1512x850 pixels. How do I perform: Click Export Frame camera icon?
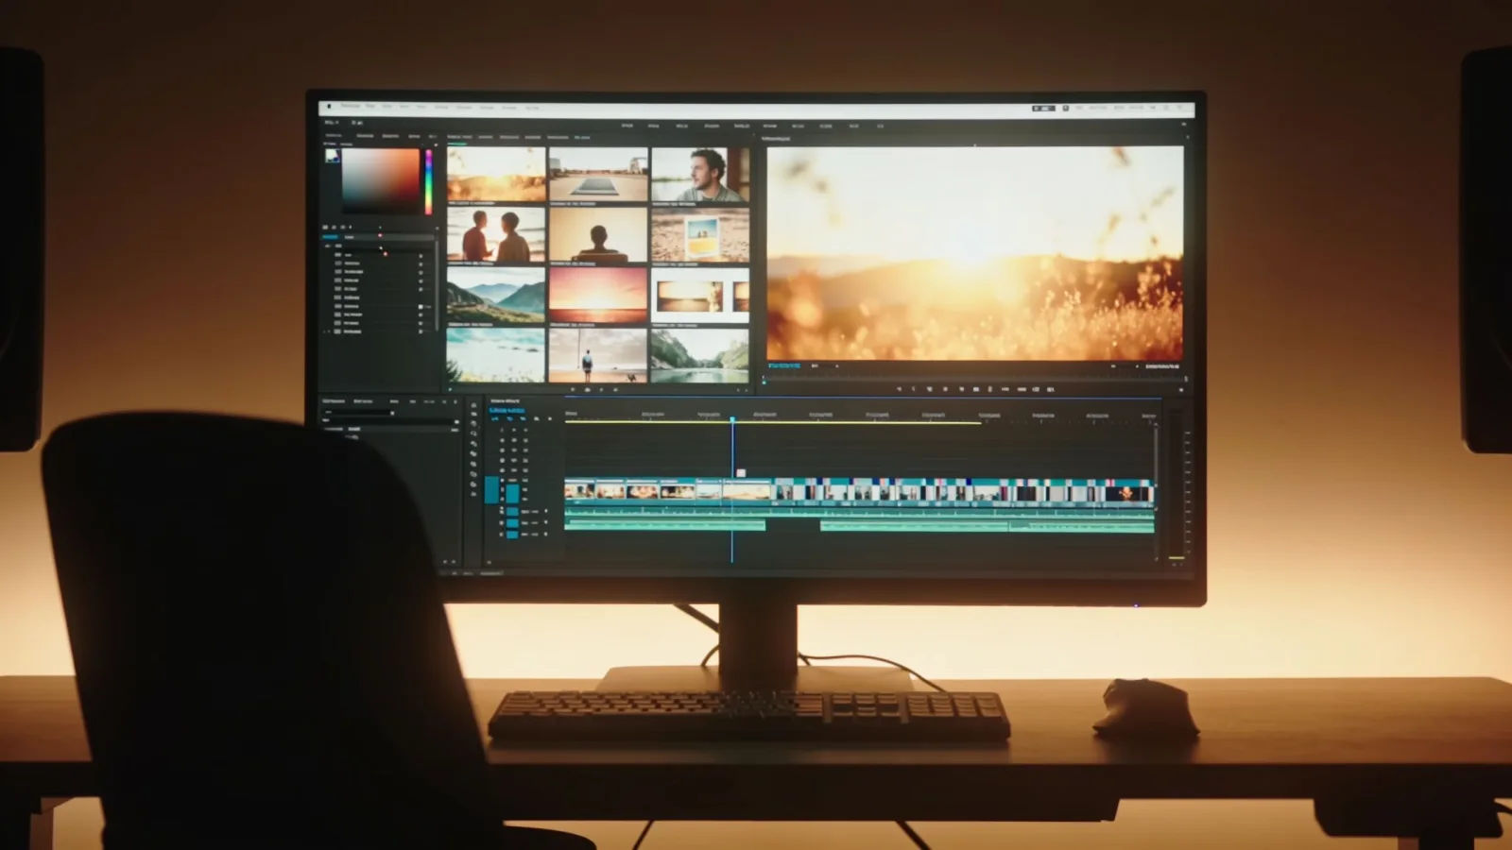click(x=1050, y=389)
